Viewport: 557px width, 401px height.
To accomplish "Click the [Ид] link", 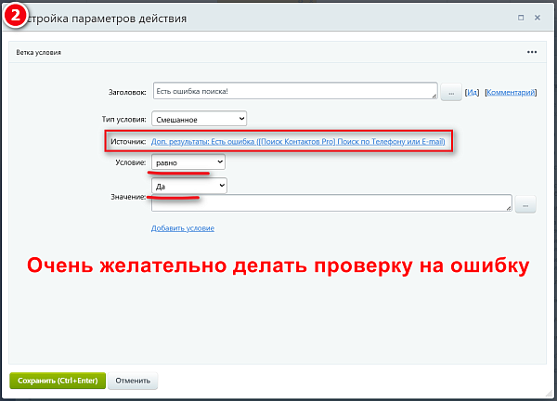I will point(473,92).
